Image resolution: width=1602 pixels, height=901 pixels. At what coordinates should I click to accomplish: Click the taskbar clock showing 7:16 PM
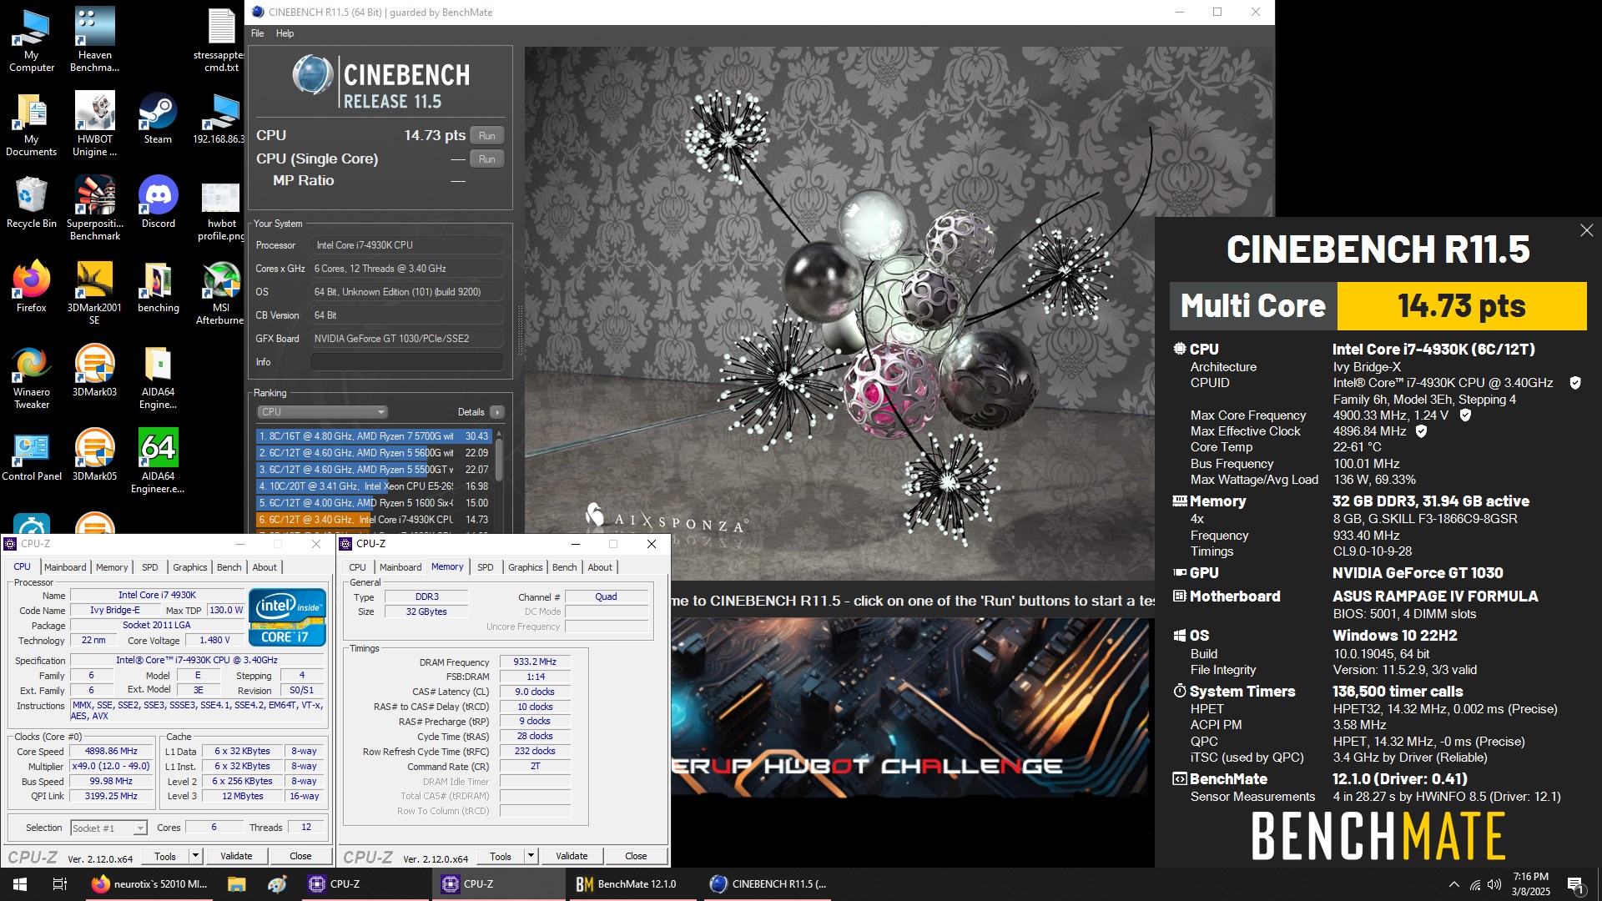tap(1530, 884)
